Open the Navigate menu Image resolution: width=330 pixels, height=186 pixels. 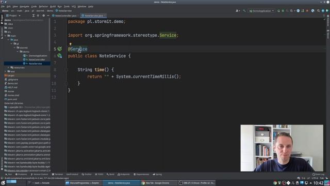[24, 7]
